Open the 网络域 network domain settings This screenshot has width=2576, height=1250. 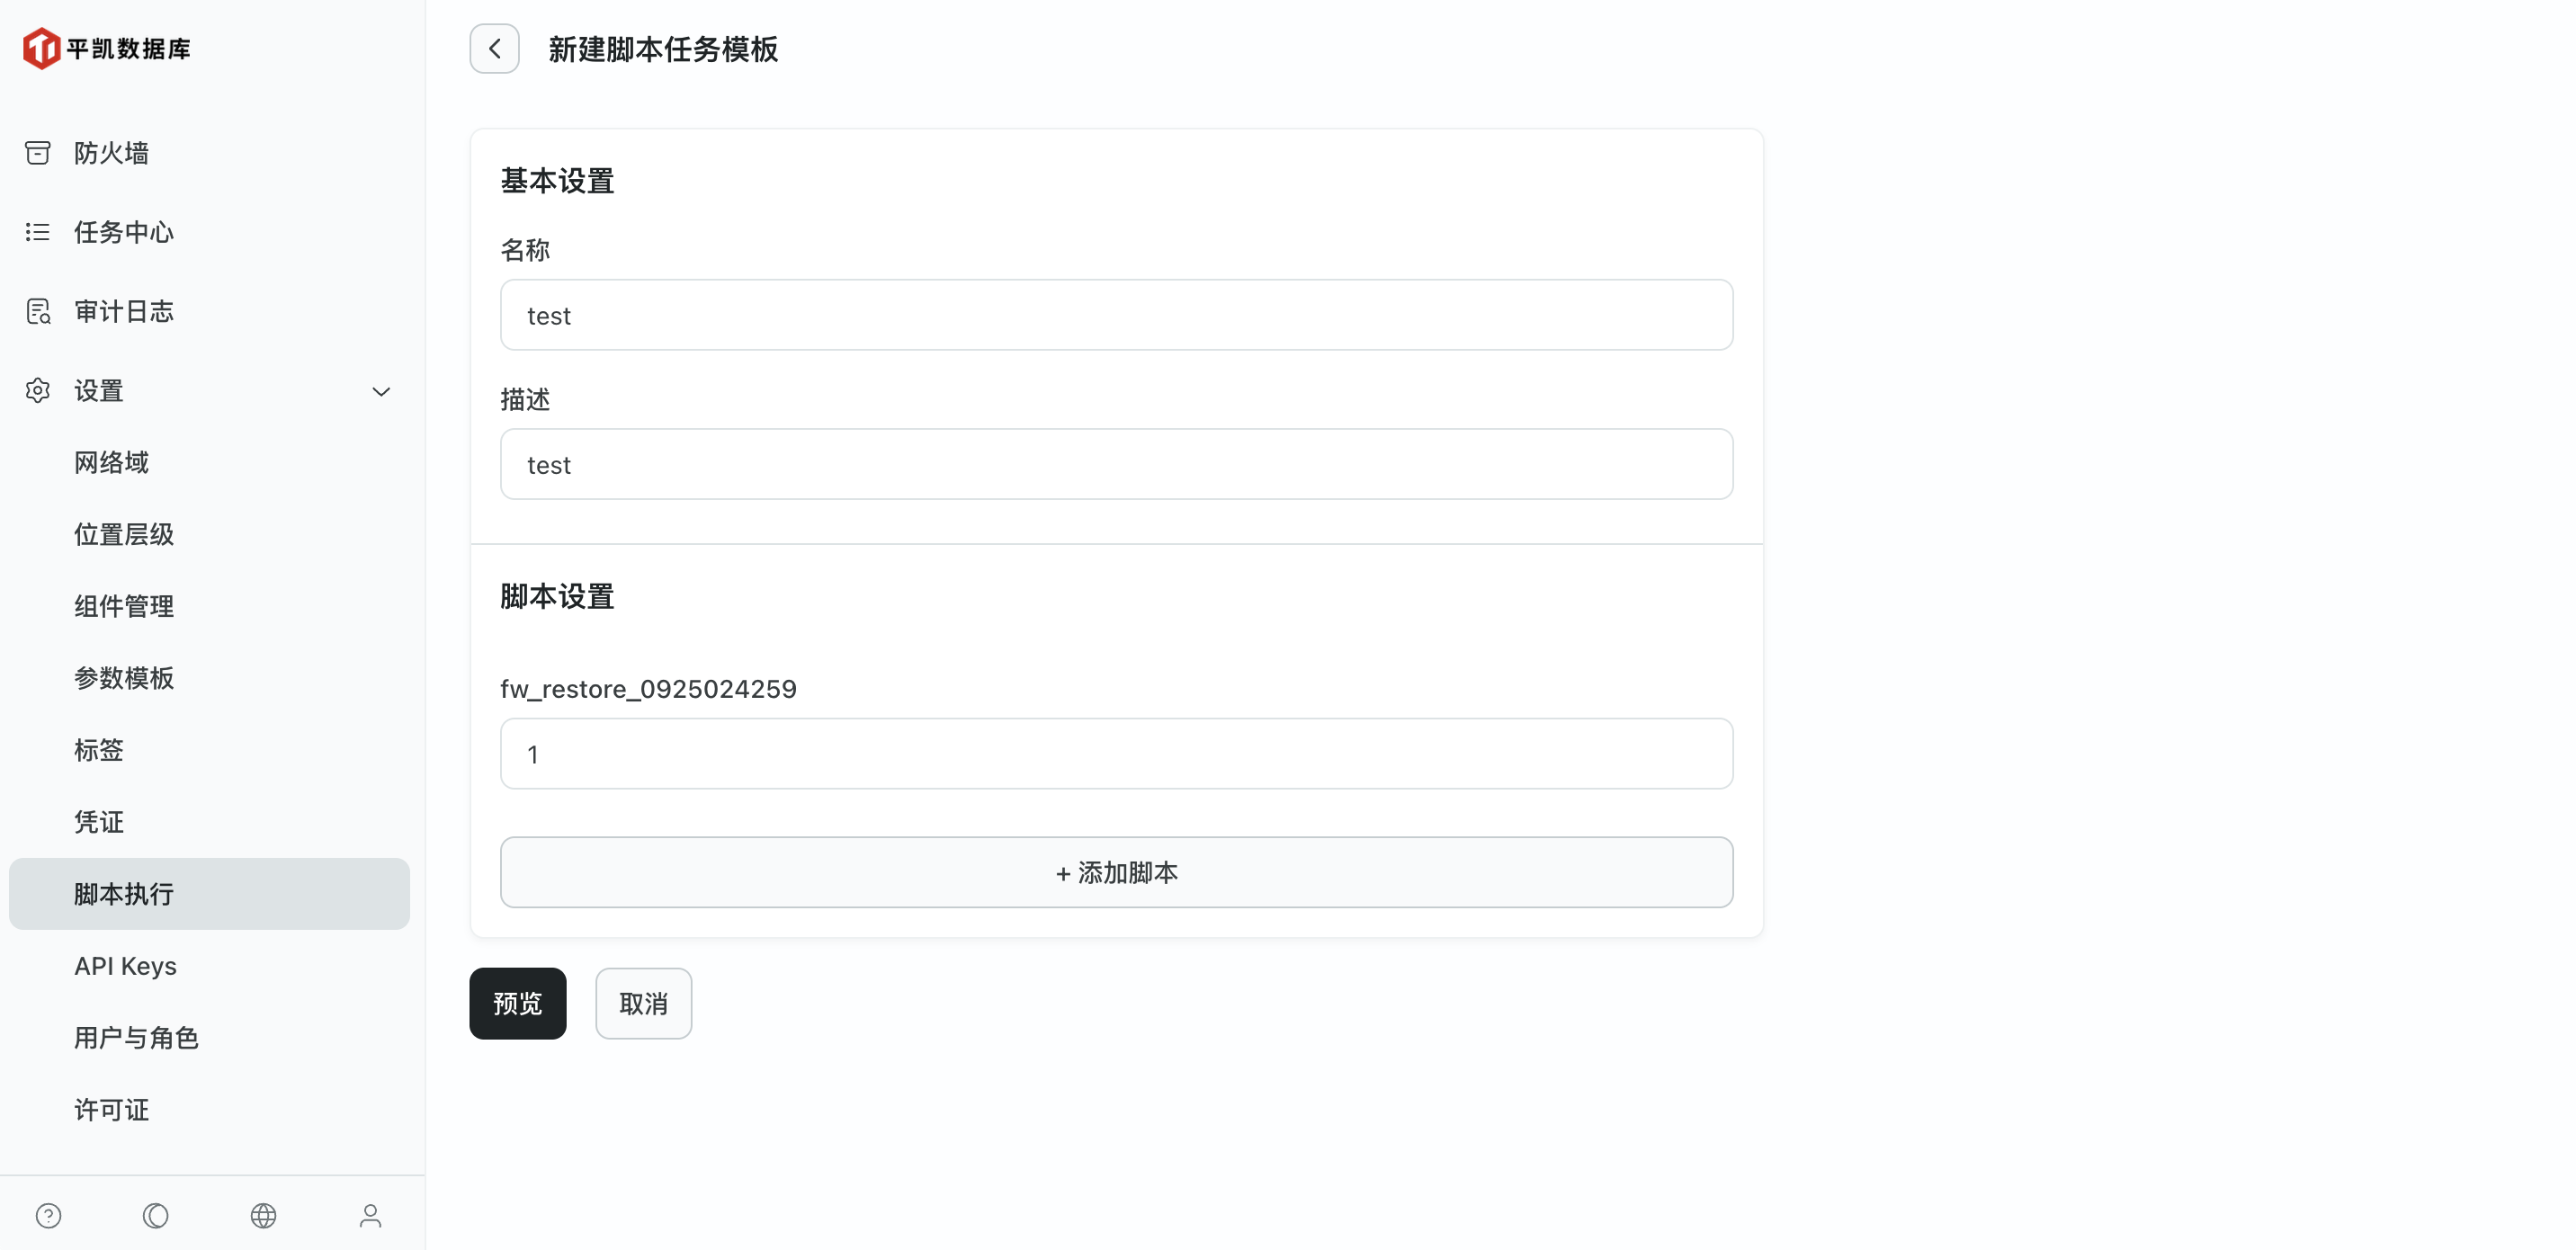[x=111, y=462]
